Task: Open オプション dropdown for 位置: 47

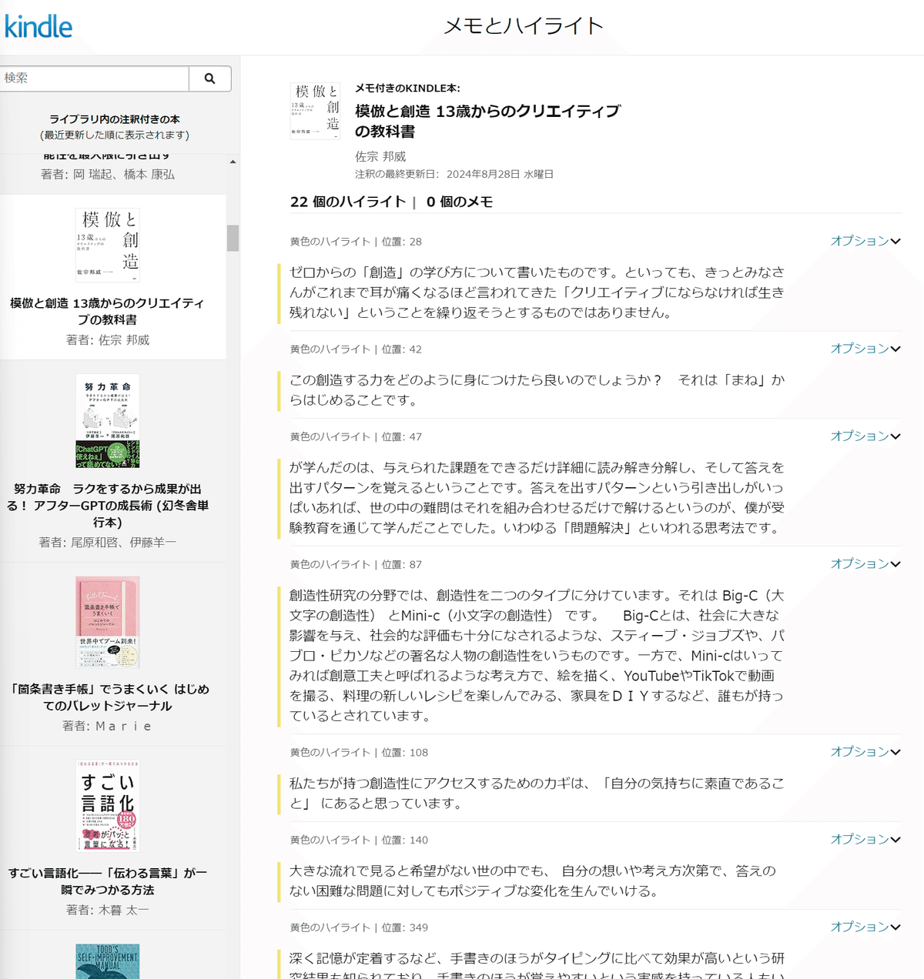Action: pyautogui.click(x=865, y=436)
